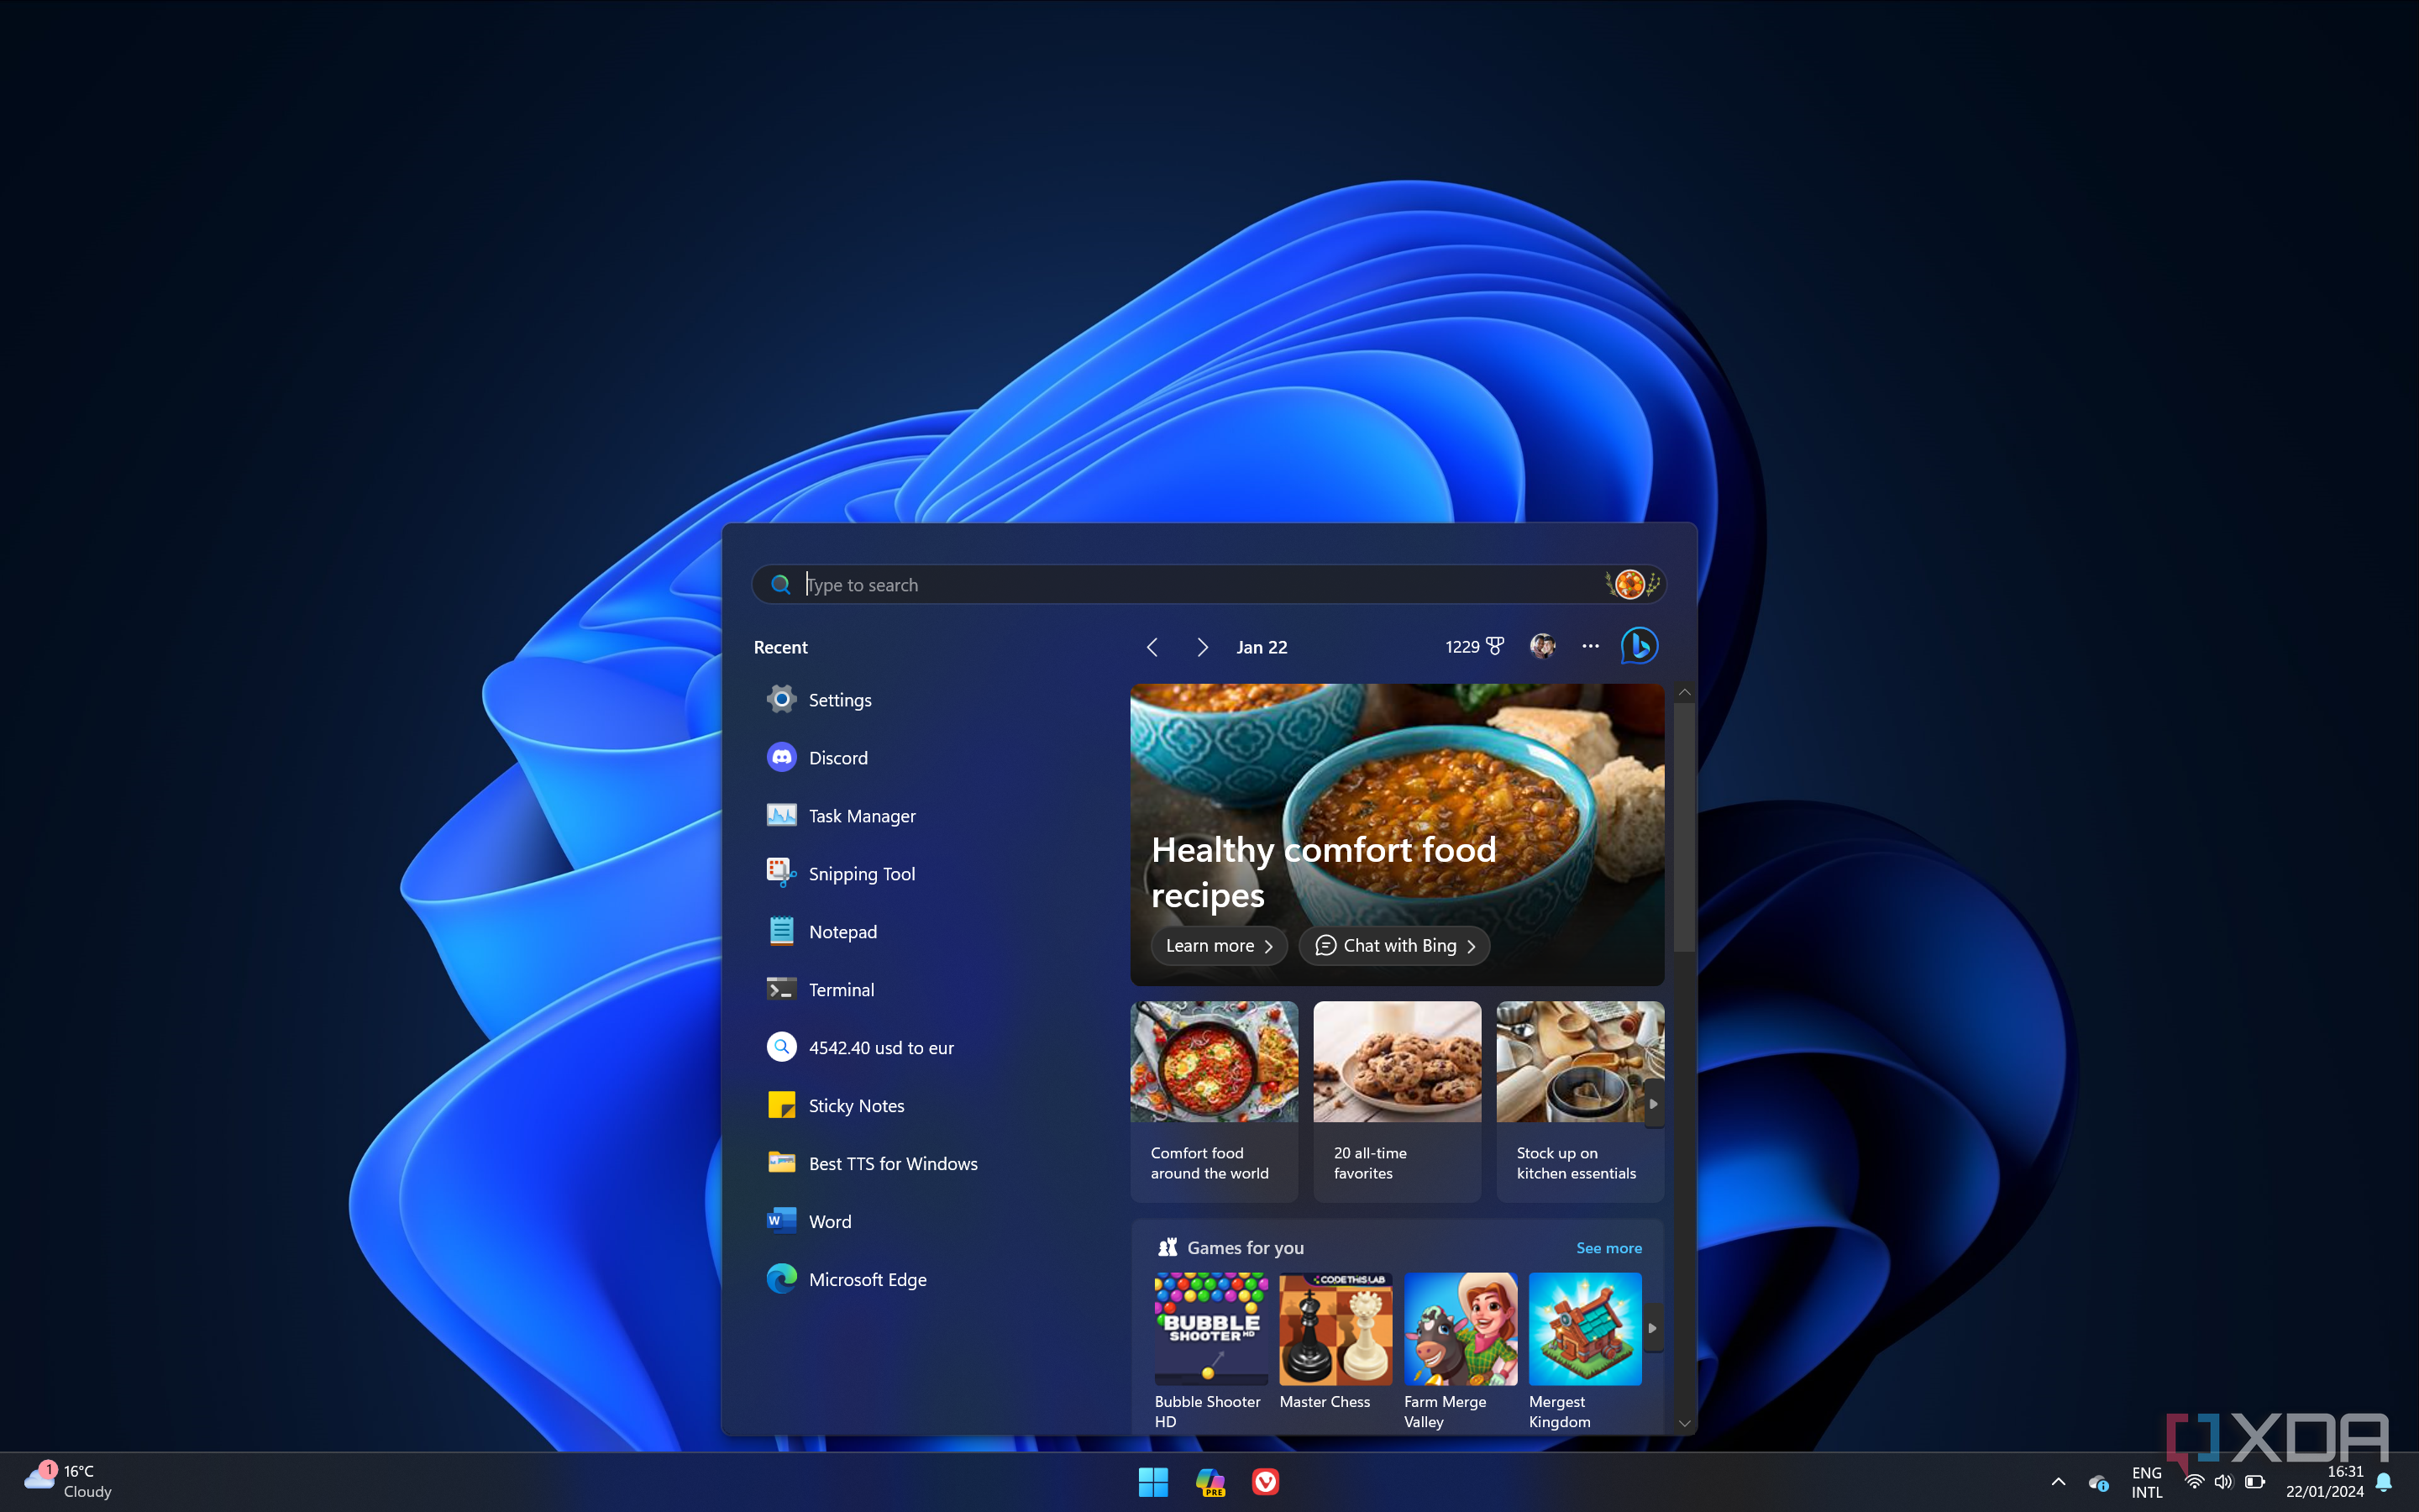Open the Master Chess game

pos(1335,1342)
